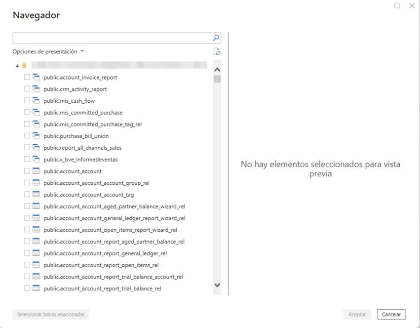Collapse the database tree node
This screenshot has height=328, width=420.
pos(17,65)
